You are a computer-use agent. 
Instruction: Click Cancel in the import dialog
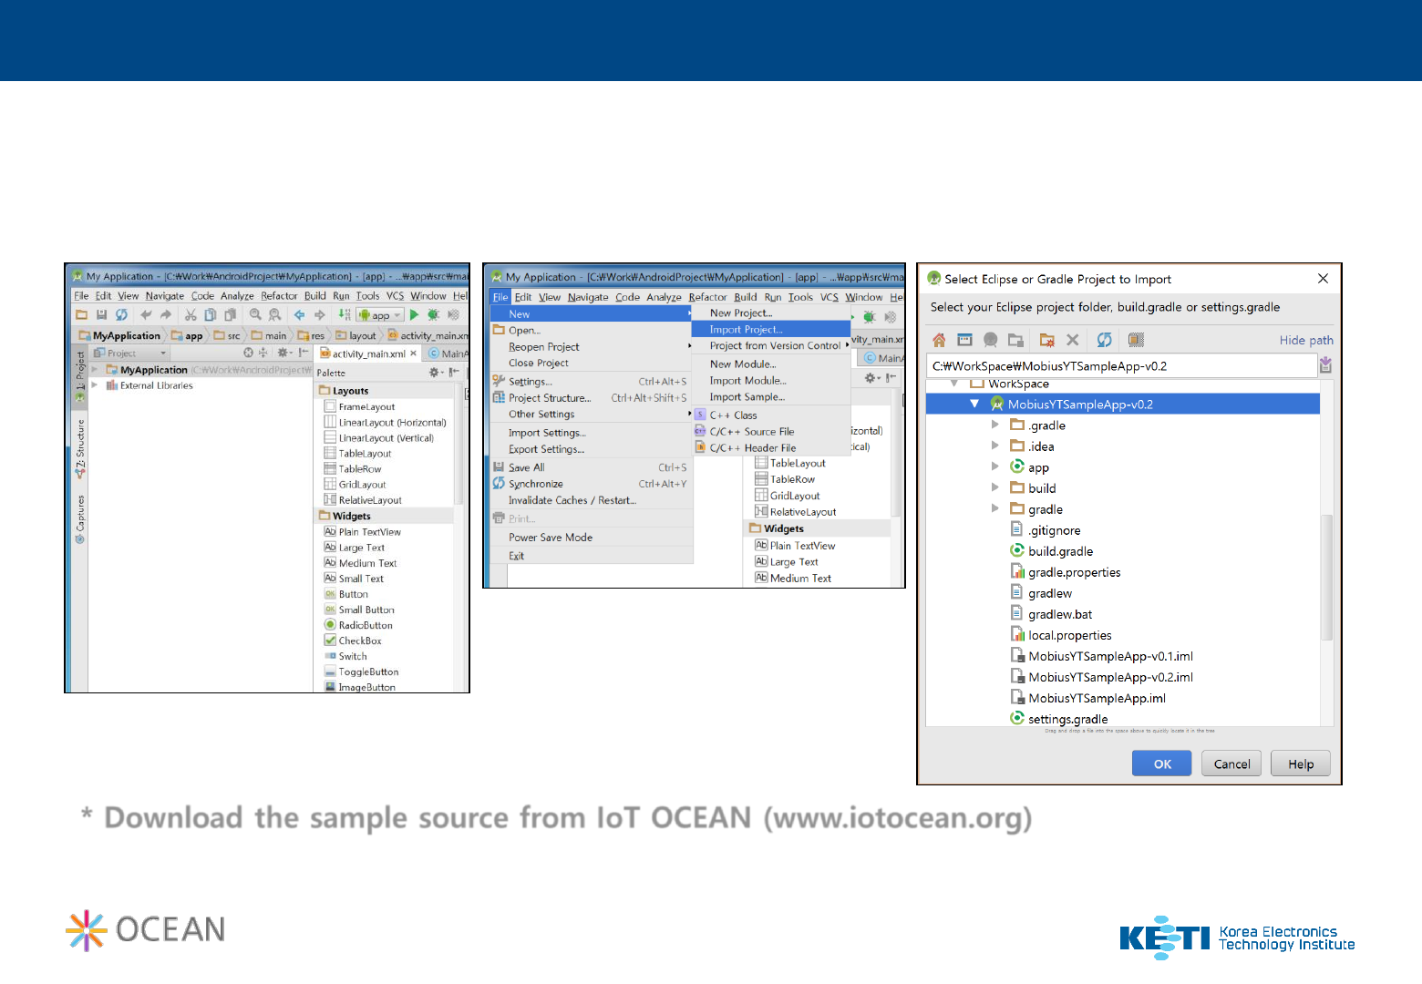click(1231, 764)
